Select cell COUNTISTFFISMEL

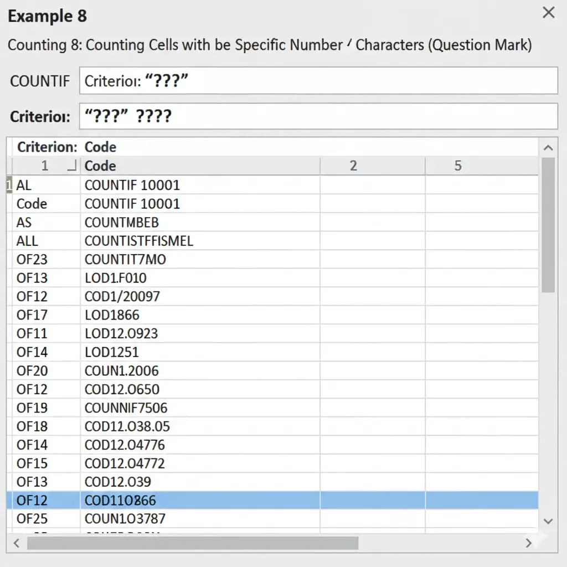[138, 241]
